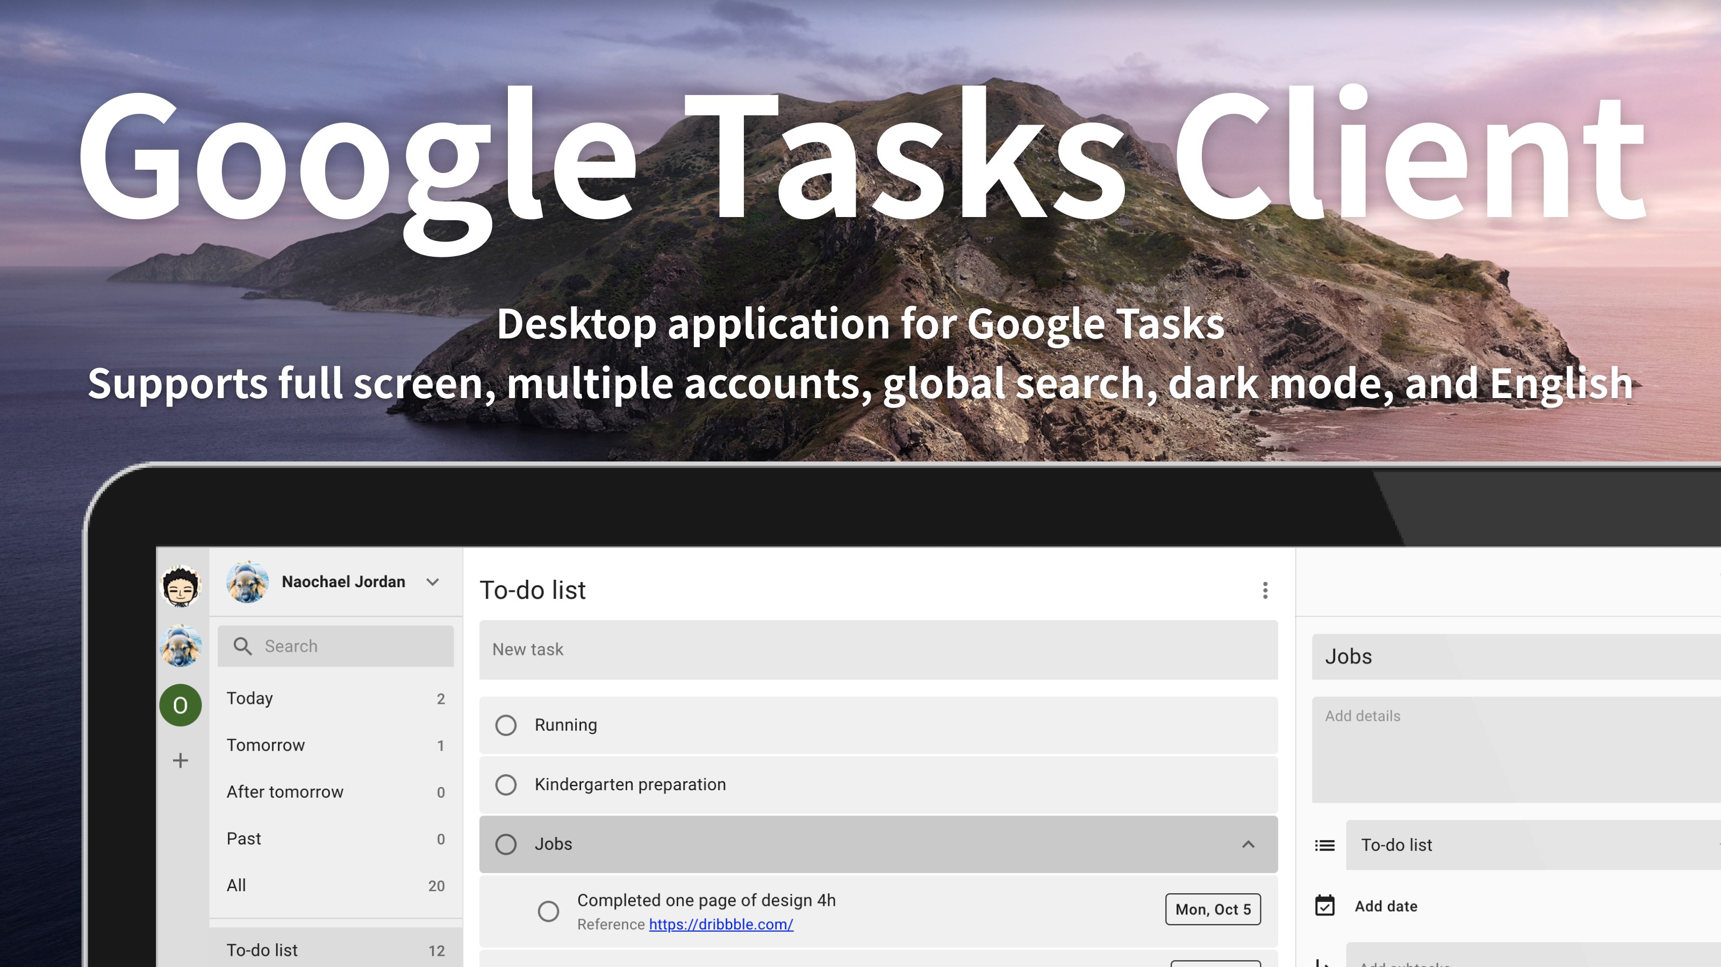
Task: Switch to the dog photo account avatar
Action: pos(181,646)
